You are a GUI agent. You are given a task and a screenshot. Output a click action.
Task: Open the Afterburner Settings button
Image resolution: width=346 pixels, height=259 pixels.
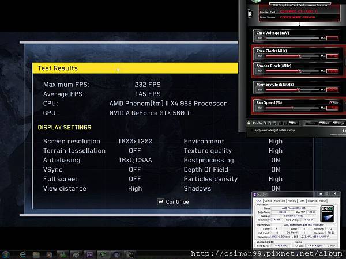(339, 123)
